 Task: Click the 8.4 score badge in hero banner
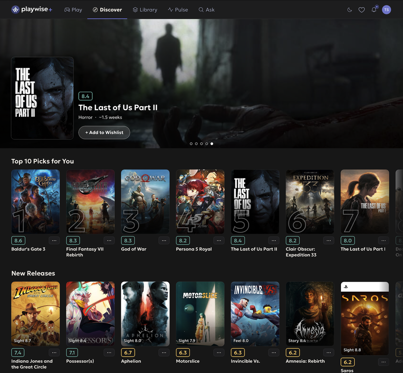(x=86, y=96)
